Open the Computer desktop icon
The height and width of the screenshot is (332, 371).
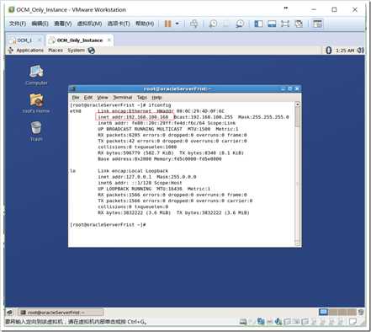click(36, 75)
